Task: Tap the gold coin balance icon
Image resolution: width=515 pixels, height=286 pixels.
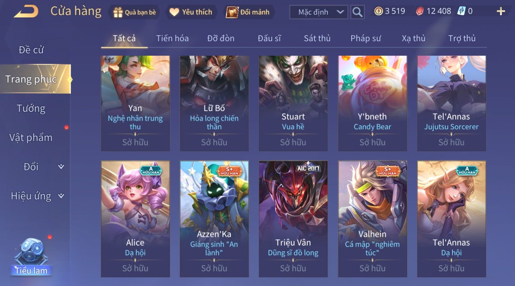Action: 379,11
